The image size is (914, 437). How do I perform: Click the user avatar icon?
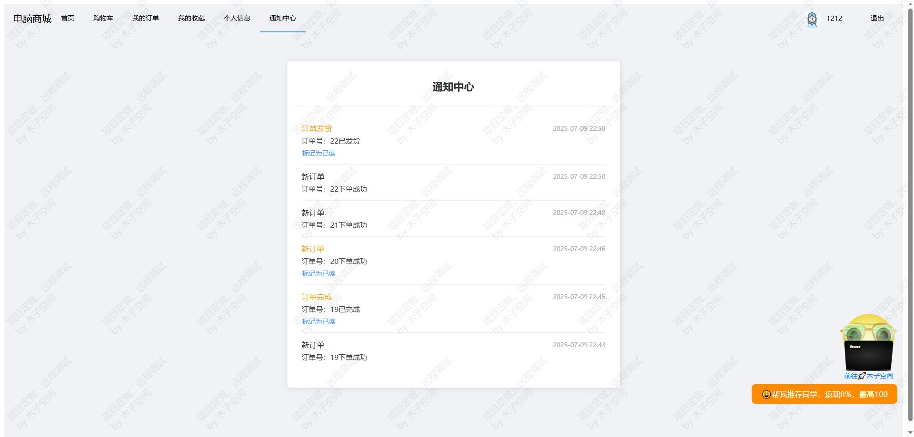click(812, 19)
